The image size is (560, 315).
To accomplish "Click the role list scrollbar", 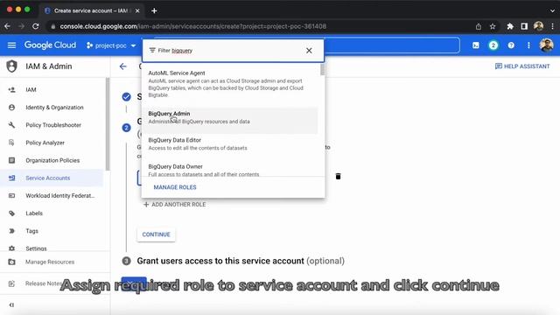I will point(323,70).
